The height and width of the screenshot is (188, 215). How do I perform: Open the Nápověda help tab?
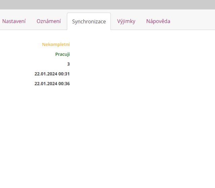pos(158,21)
